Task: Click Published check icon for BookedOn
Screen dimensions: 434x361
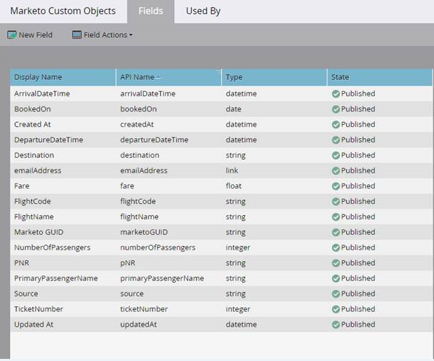Action: [x=336, y=109]
